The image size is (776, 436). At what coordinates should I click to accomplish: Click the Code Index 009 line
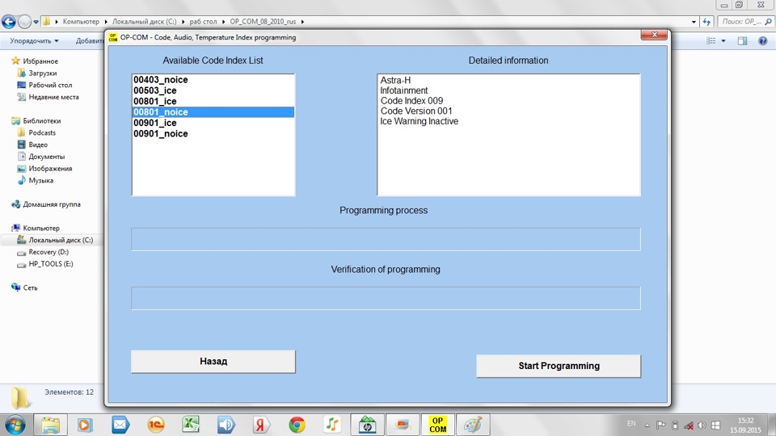coord(411,100)
